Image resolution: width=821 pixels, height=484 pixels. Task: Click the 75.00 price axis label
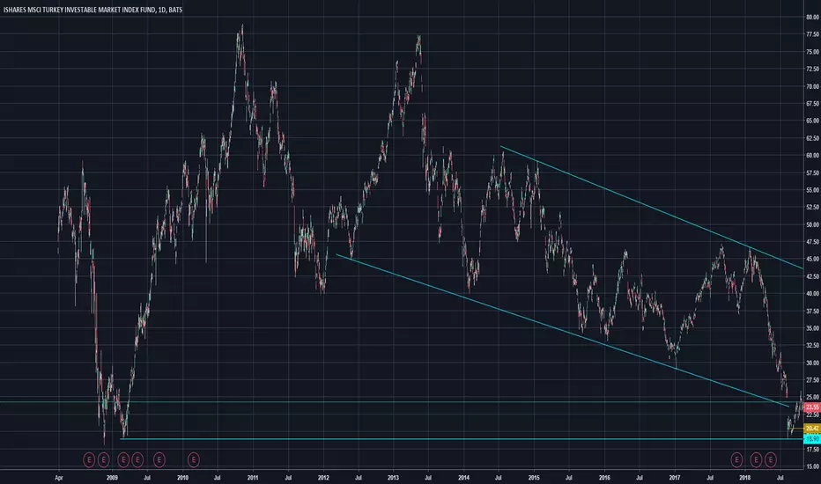tap(812, 52)
